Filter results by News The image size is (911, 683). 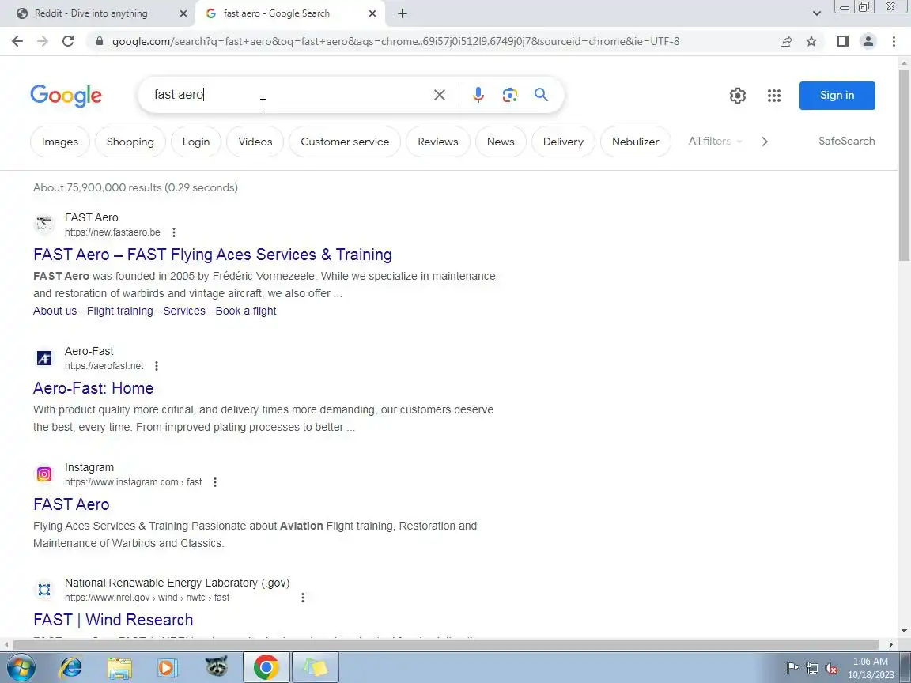(x=501, y=142)
